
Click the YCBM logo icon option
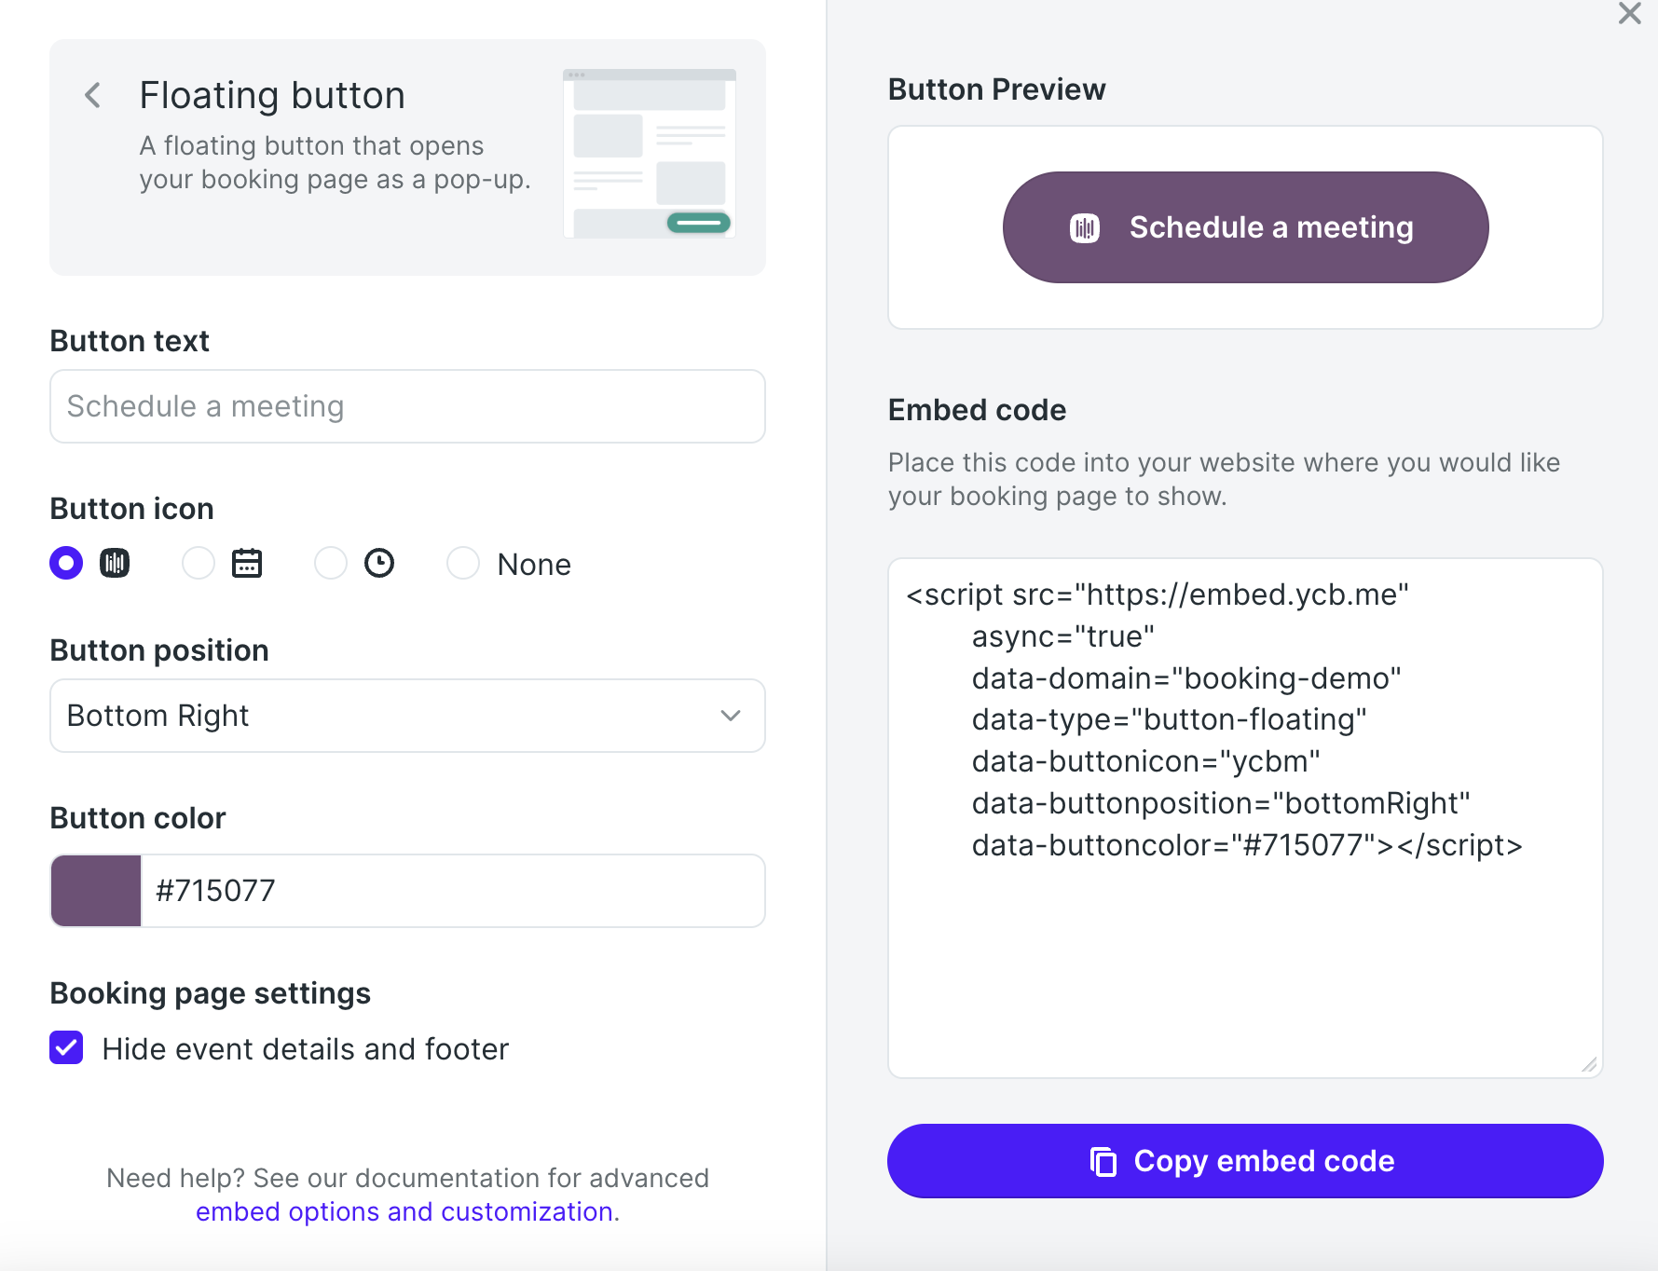115,563
